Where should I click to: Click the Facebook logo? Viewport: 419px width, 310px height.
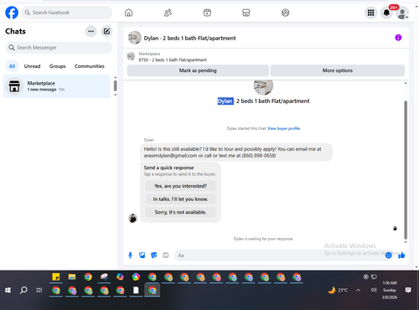(x=12, y=13)
